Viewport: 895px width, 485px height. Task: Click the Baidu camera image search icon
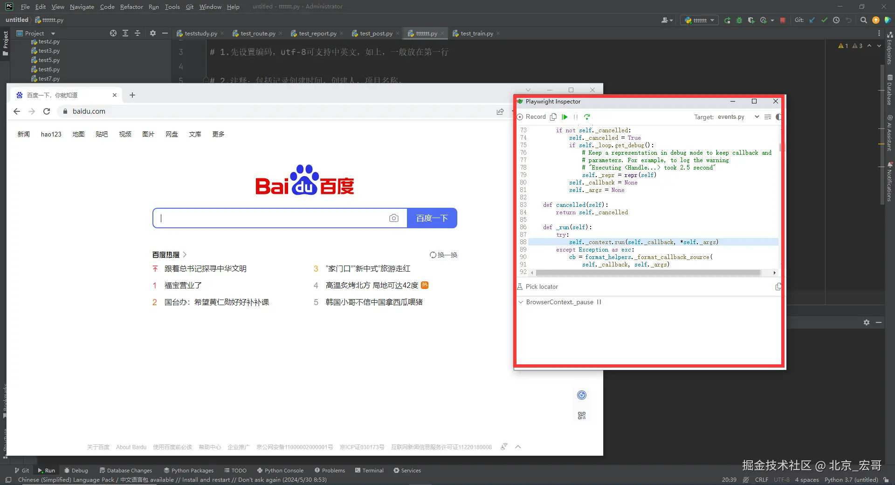point(394,218)
